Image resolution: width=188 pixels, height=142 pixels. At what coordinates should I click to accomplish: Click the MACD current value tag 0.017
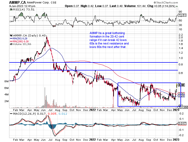182,123
